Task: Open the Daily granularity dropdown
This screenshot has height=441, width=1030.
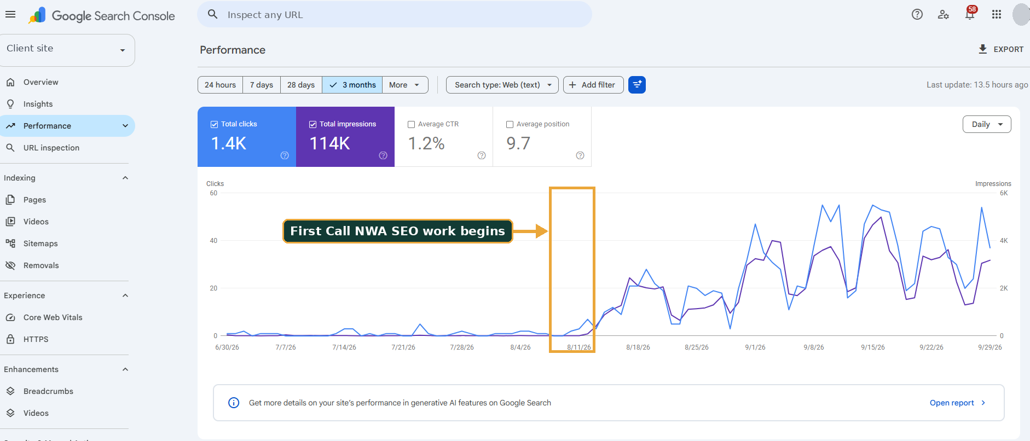Action: (x=987, y=124)
